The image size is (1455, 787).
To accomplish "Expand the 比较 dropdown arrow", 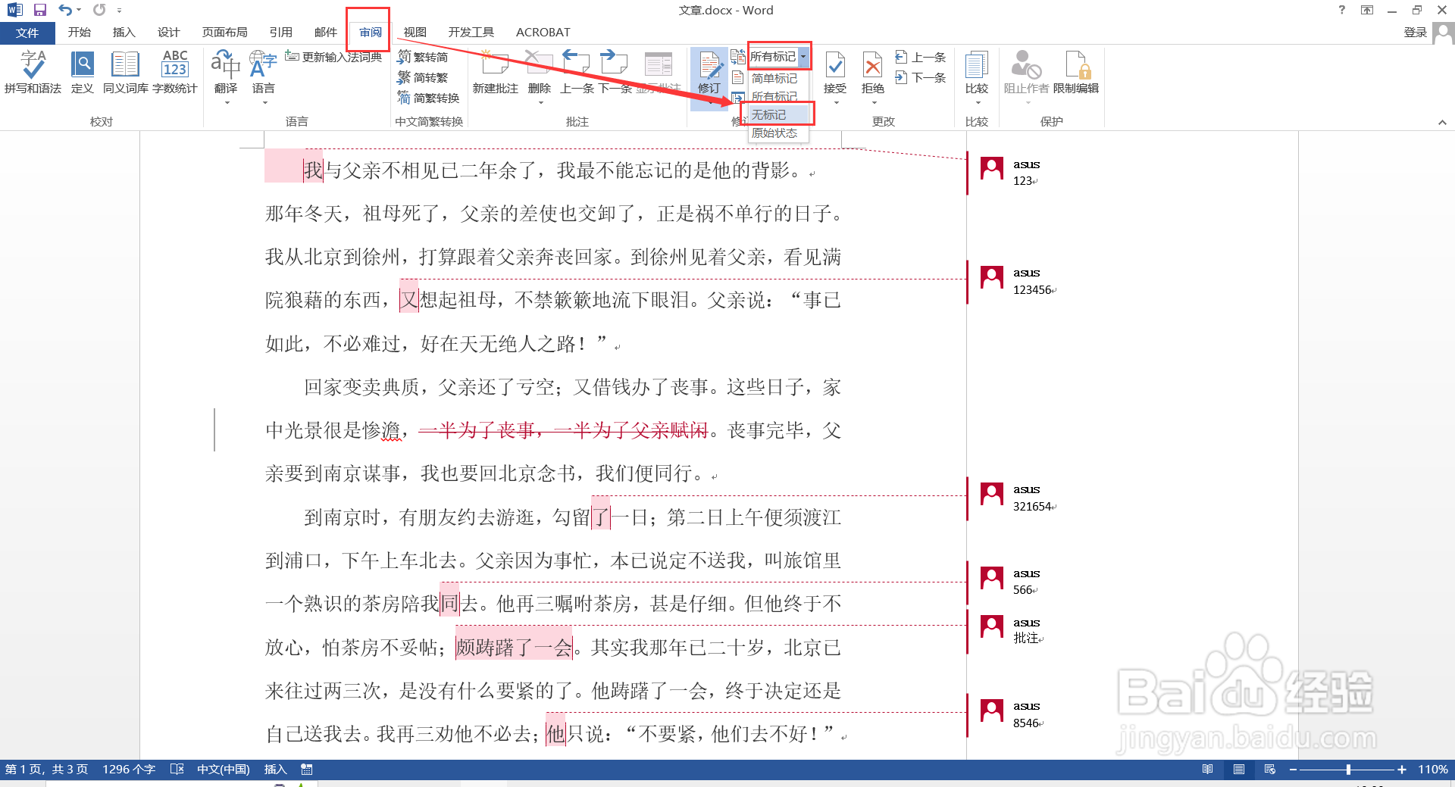I will tap(977, 102).
